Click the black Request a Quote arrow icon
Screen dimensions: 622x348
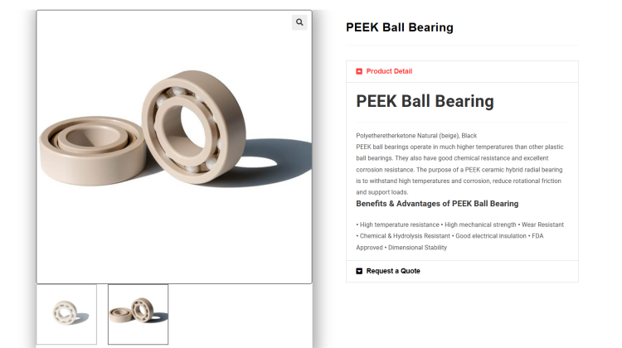359,271
